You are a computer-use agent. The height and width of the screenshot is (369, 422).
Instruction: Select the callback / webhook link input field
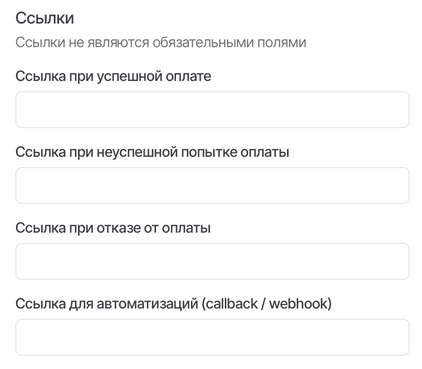coord(212,337)
